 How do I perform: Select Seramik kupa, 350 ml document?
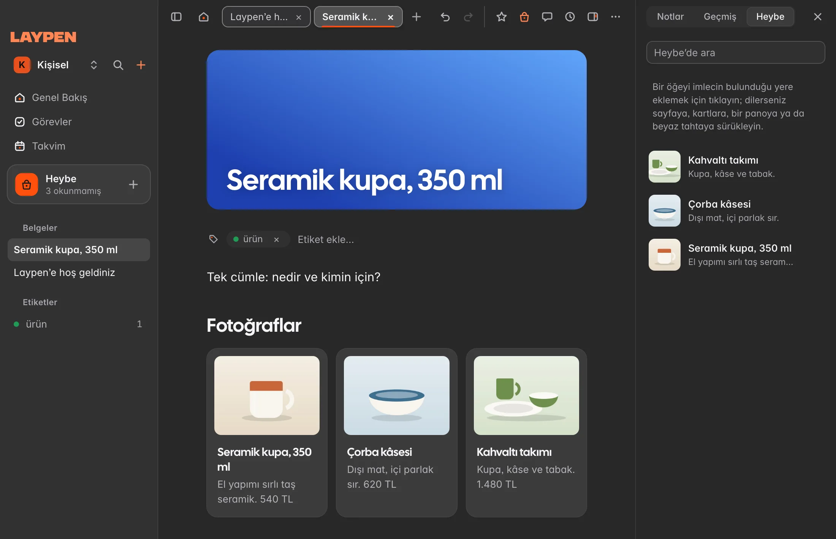pyautogui.click(x=79, y=250)
